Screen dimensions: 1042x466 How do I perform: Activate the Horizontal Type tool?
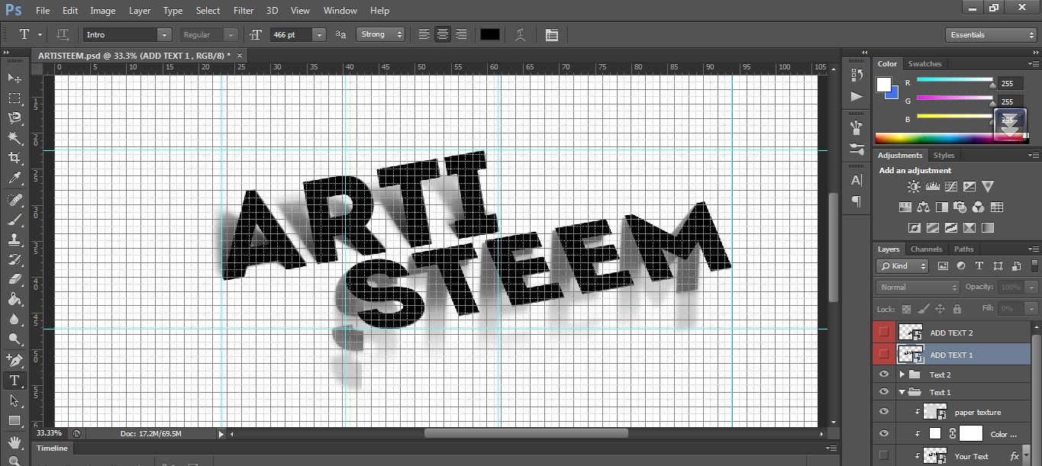(x=15, y=381)
